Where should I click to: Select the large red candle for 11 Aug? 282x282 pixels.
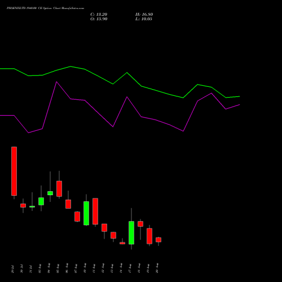(95, 211)
